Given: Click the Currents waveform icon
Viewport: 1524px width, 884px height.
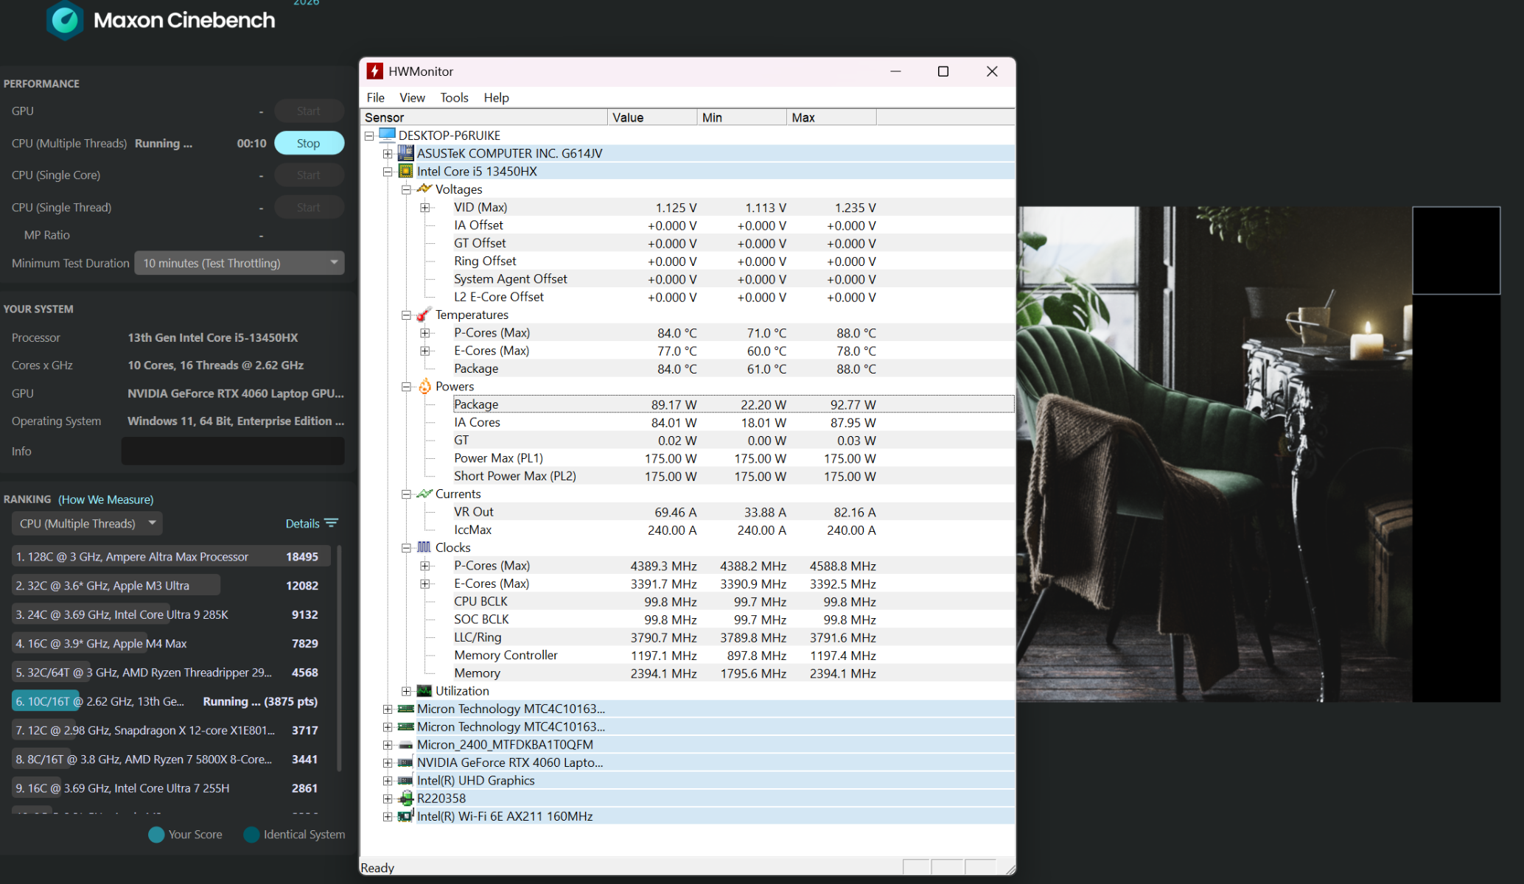Looking at the screenshot, I should [x=424, y=494].
